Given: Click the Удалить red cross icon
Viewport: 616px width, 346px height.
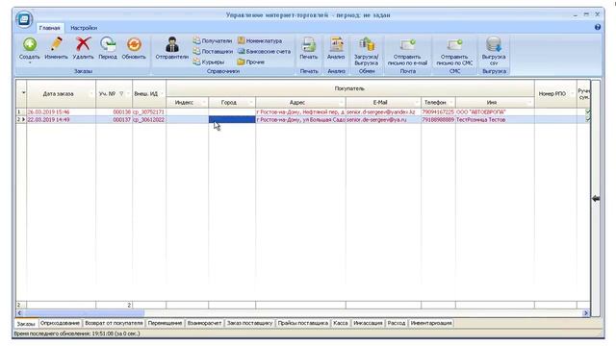Looking at the screenshot, I should tap(83, 44).
